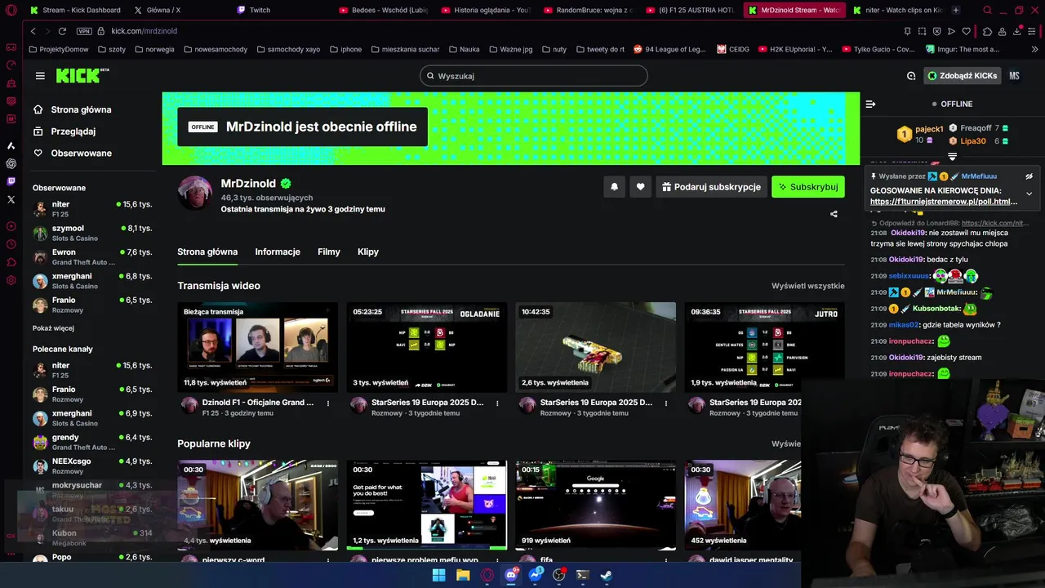The height and width of the screenshot is (588, 1045).
Task: Expand the gift leaderboard handle
Action: pyautogui.click(x=952, y=156)
